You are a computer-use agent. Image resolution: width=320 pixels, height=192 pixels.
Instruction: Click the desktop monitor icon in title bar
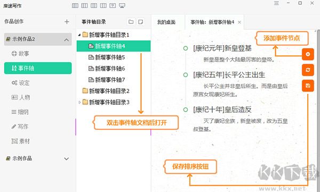(x=122, y=6)
